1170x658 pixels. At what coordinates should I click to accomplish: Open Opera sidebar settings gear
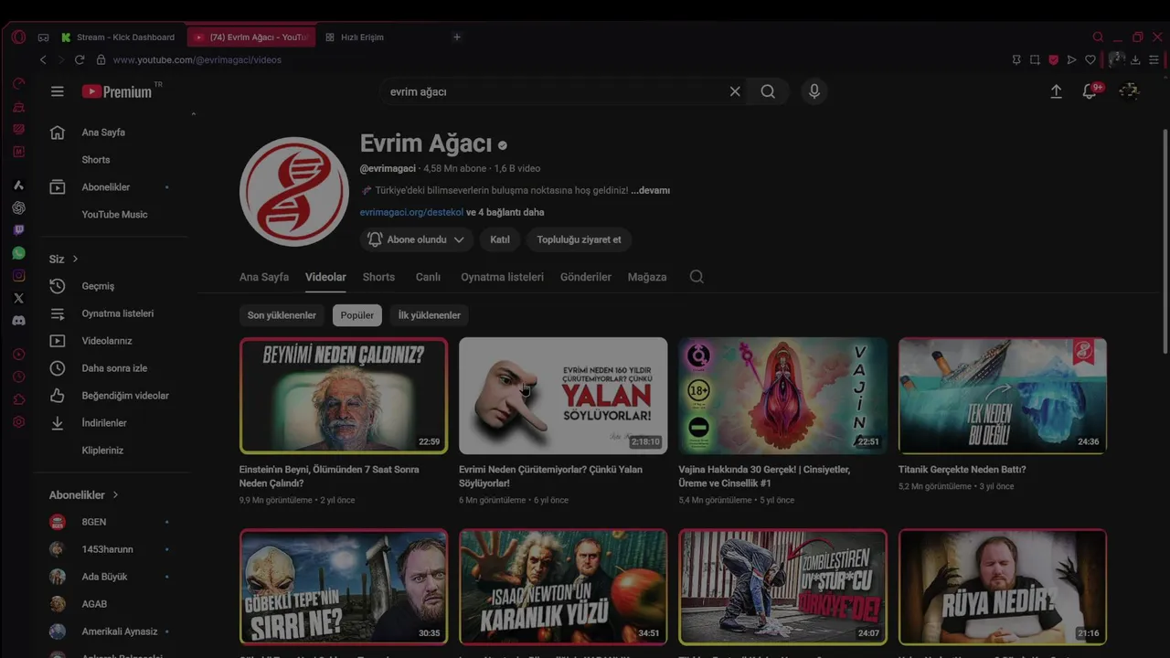pos(18,422)
